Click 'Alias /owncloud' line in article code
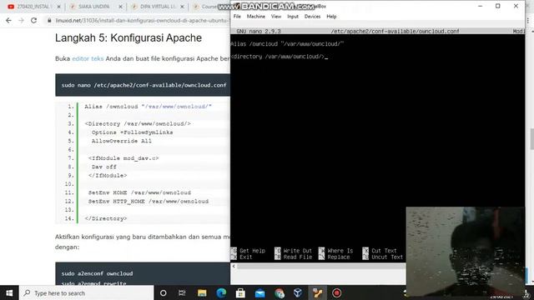The image size is (534, 300). [149, 107]
